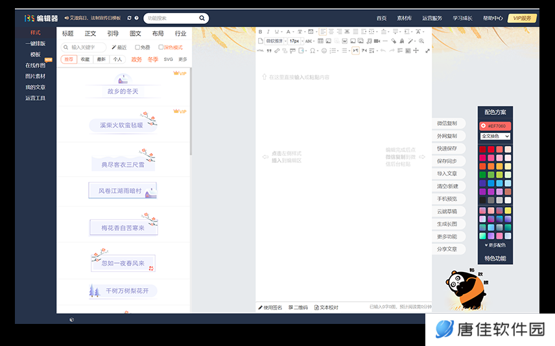Image resolution: width=555 pixels, height=346 pixels.
Task: Toggle bold formatting in editor toolbar
Action: click(260, 32)
